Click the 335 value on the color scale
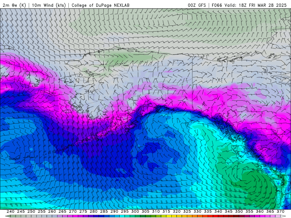291x218 pixels. (x=208, y=211)
